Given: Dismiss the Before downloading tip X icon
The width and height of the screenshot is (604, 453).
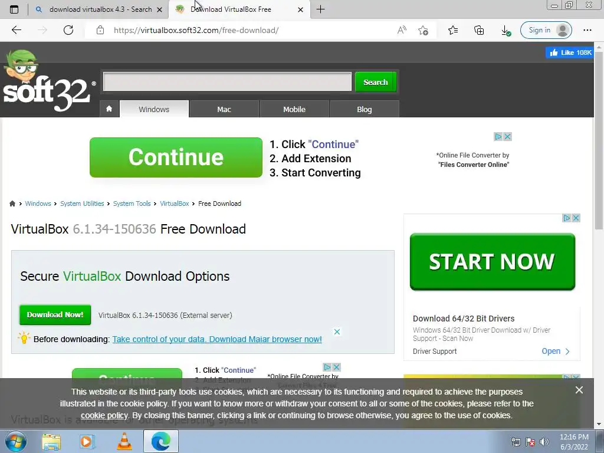Looking at the screenshot, I should [x=337, y=331].
